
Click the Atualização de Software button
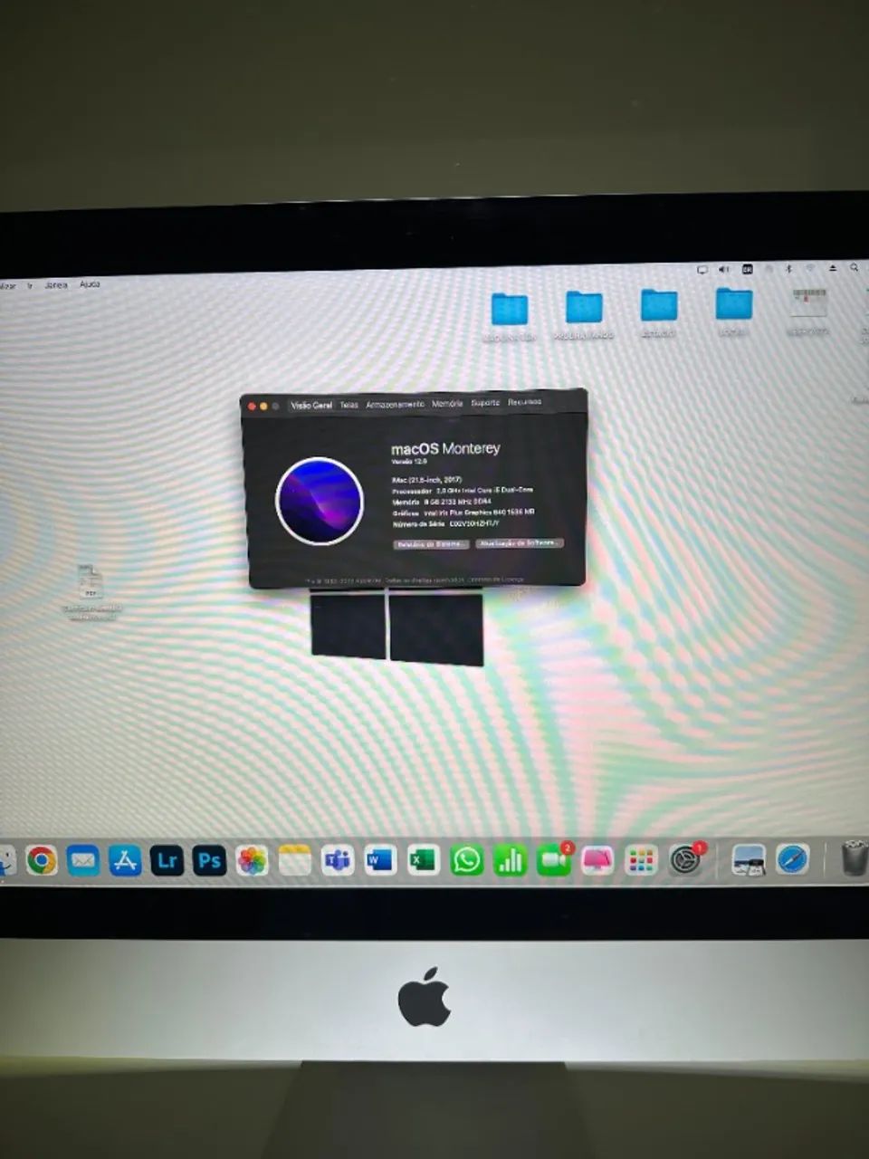520,543
